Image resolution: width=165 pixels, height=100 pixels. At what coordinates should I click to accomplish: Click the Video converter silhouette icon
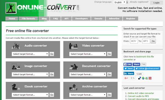click(x=73, y=46)
